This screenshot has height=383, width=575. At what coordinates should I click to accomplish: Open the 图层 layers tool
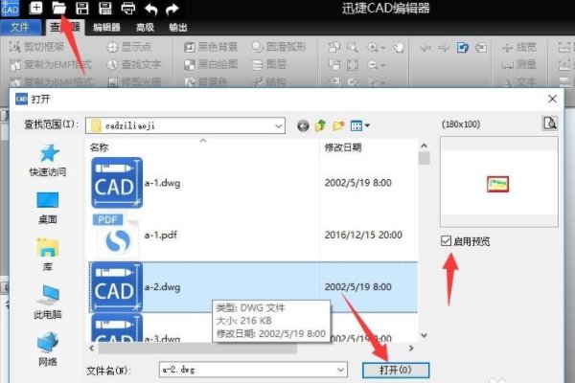269,64
